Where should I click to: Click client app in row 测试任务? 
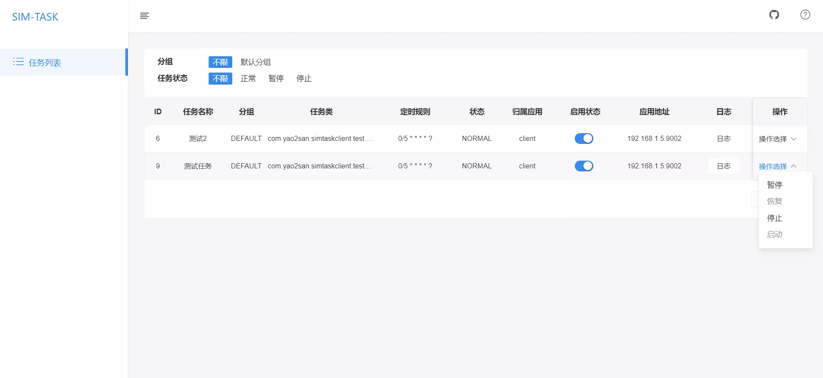click(527, 166)
